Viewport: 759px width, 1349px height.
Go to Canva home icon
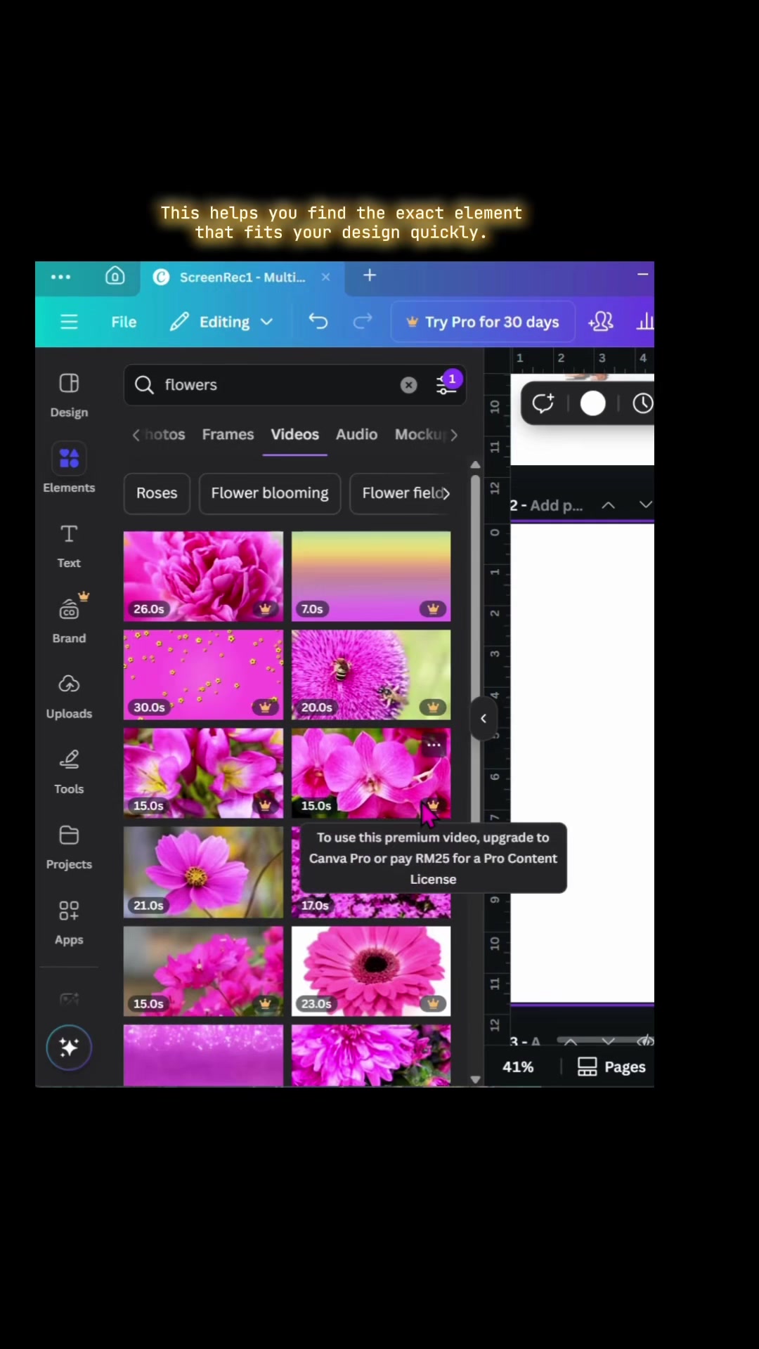[x=115, y=276]
